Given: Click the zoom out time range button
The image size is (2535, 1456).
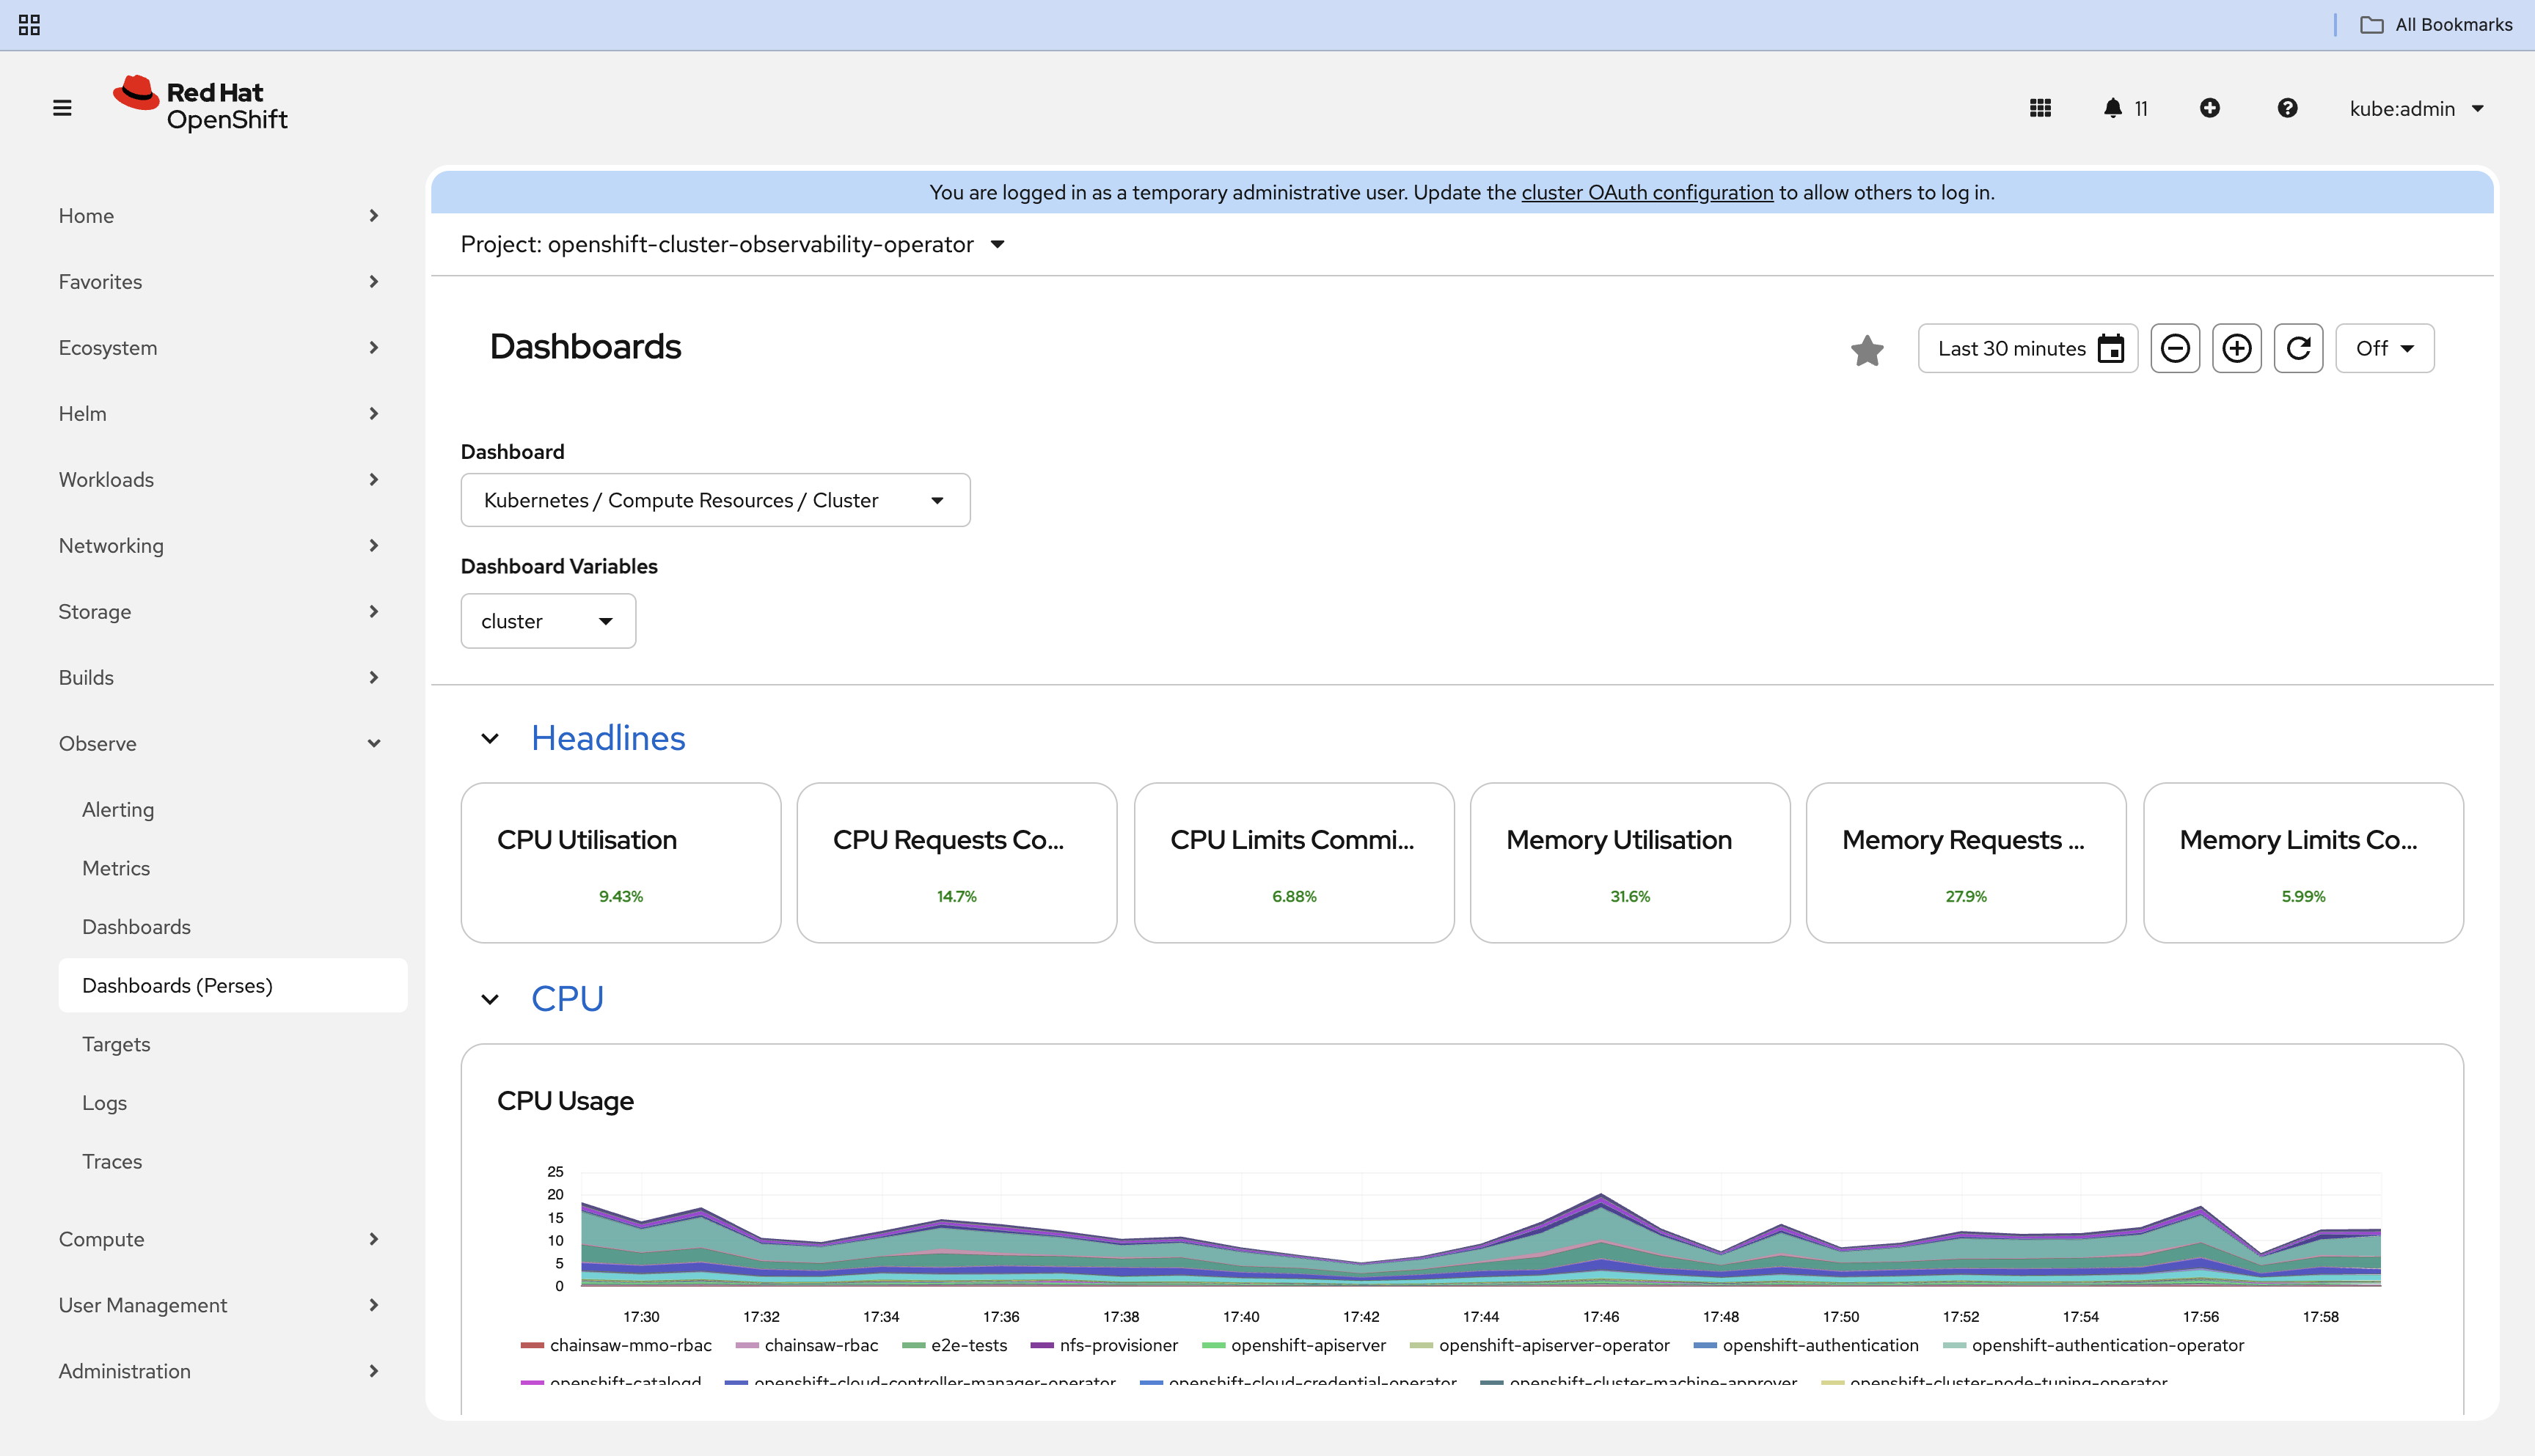Looking at the screenshot, I should coord(2175,348).
